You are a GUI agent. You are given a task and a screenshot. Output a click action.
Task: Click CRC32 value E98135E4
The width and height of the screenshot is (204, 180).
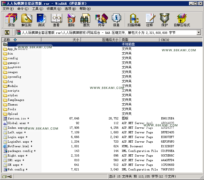tap(167, 118)
